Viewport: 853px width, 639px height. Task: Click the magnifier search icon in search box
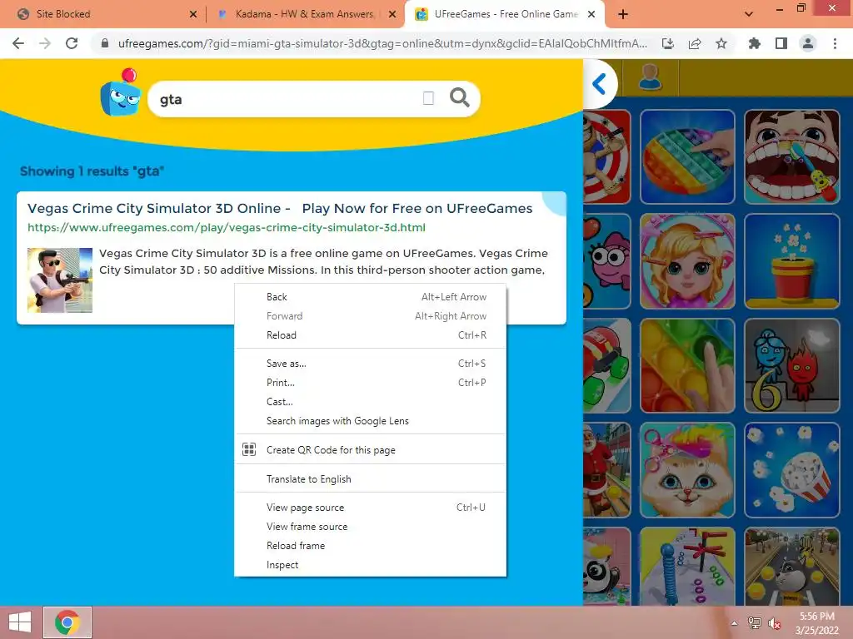click(460, 98)
